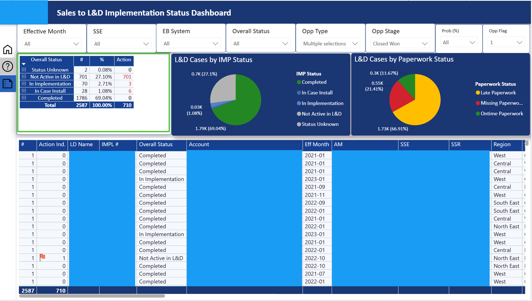532x301 pixels.
Task: Select the report page icon in sidebar
Action: (x=8, y=84)
